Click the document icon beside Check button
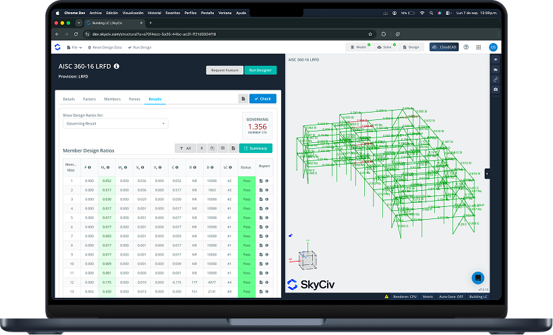 click(243, 98)
